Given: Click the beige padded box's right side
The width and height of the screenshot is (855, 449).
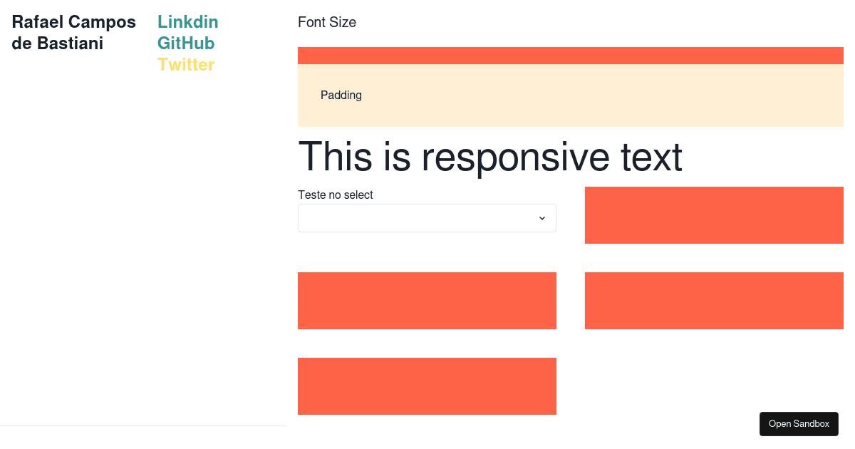Looking at the screenshot, I should click(x=712, y=96).
